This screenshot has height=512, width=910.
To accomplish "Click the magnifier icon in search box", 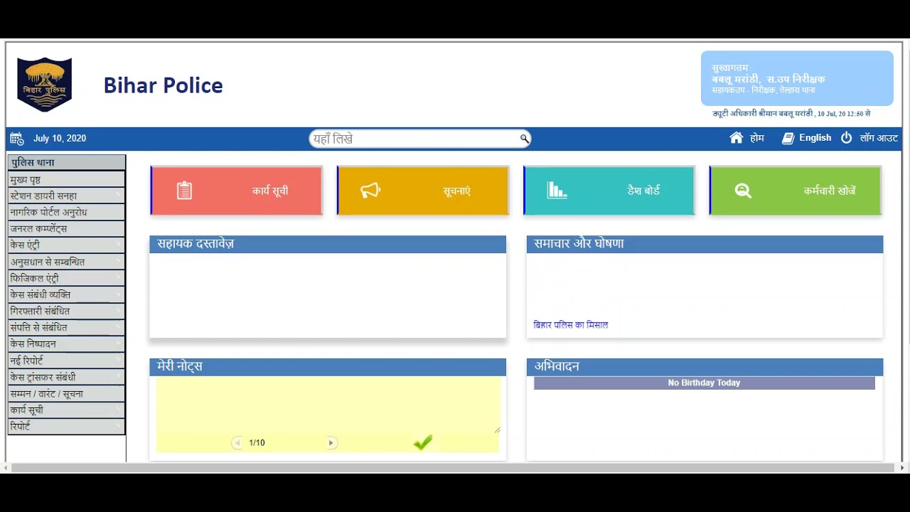I will 524,139.
